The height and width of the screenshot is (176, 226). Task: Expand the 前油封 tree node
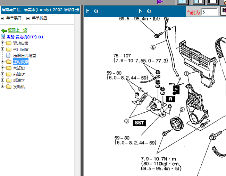click(x=2, y=74)
